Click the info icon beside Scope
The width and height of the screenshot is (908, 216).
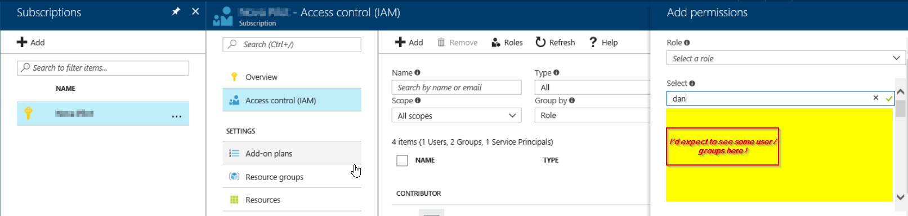[418, 100]
